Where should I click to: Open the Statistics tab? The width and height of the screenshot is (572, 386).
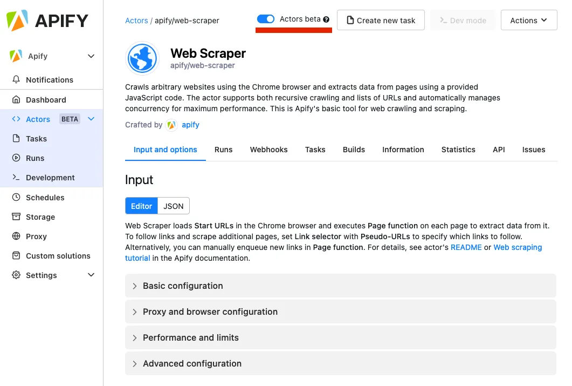(x=458, y=150)
